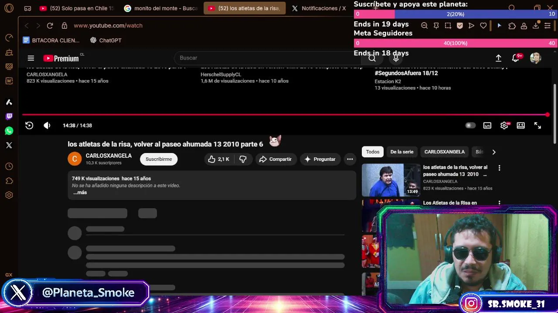Add page to bookmarks heart icon
The height and width of the screenshot is (313, 558).
click(483, 26)
